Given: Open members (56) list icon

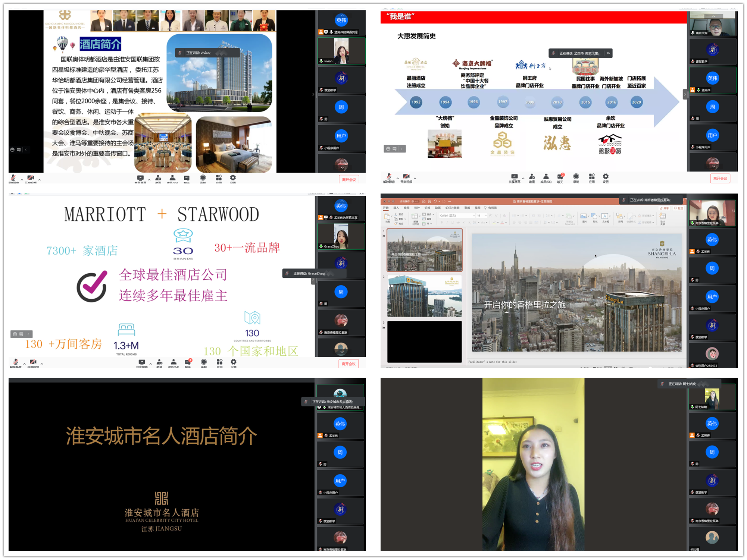Looking at the screenshot, I should 546,177.
